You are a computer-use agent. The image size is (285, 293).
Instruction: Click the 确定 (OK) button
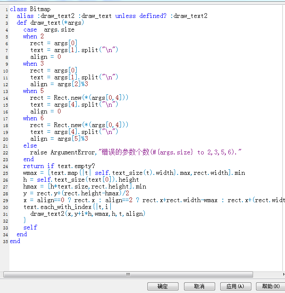(x=163, y=286)
